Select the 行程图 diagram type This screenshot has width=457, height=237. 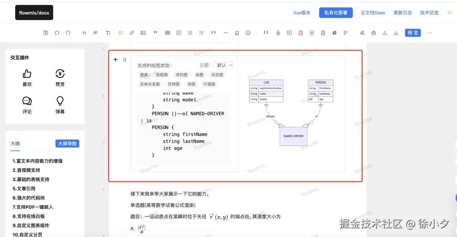[x=209, y=84]
